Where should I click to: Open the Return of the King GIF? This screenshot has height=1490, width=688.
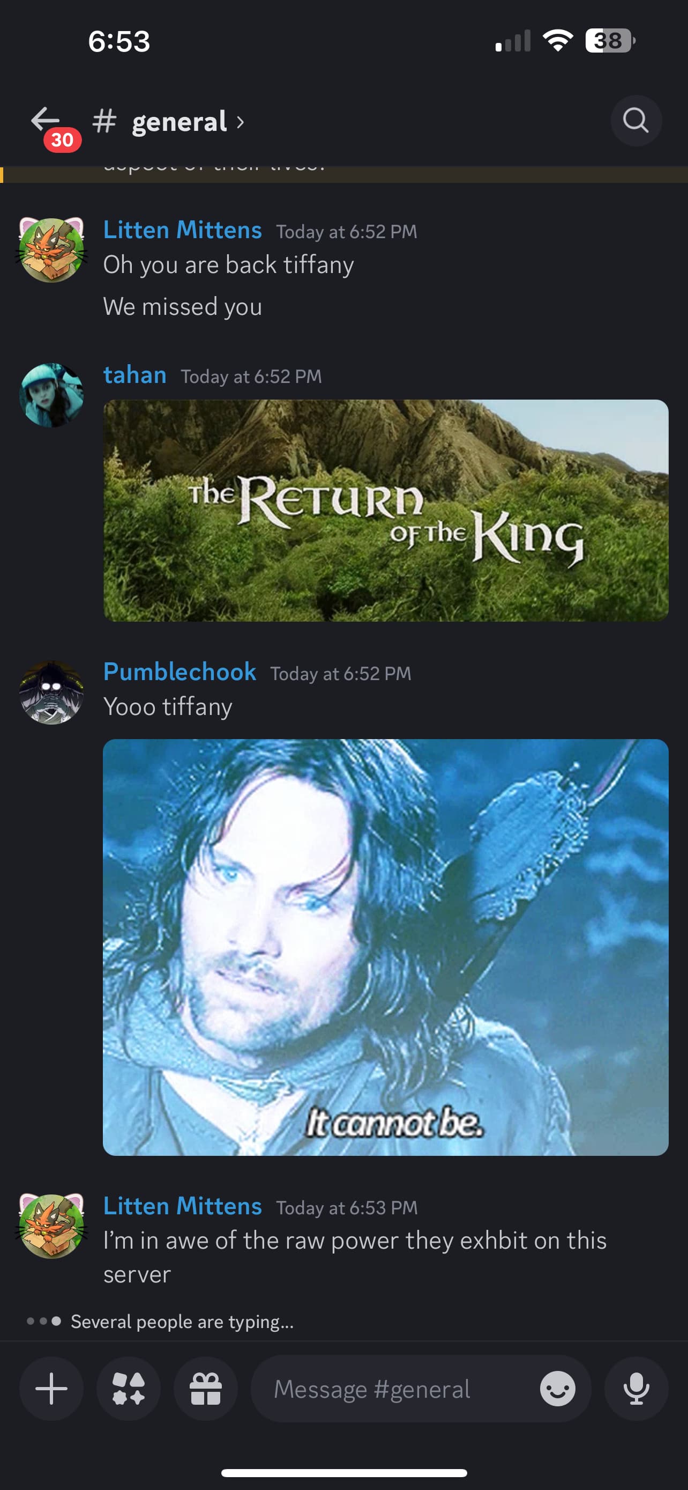point(386,511)
